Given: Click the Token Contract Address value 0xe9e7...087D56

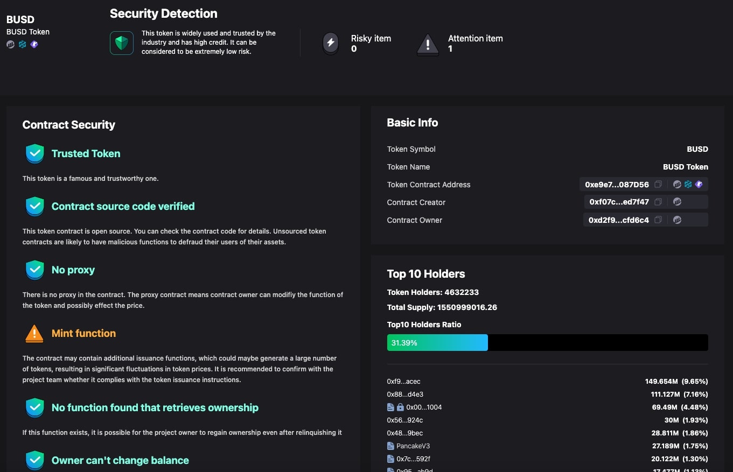Looking at the screenshot, I should point(617,185).
